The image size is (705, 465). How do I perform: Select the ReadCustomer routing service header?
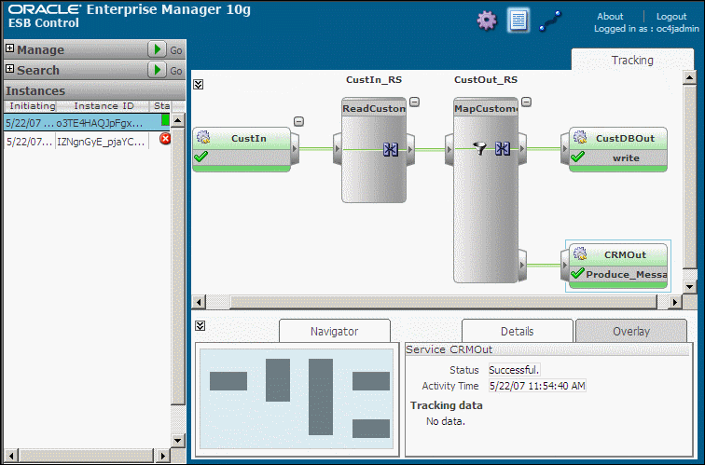pyautogui.click(x=374, y=108)
